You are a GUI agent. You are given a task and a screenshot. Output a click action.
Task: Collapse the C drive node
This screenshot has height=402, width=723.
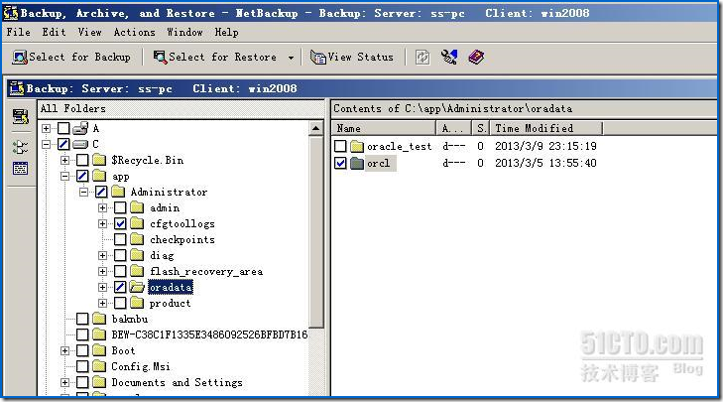tap(46, 145)
